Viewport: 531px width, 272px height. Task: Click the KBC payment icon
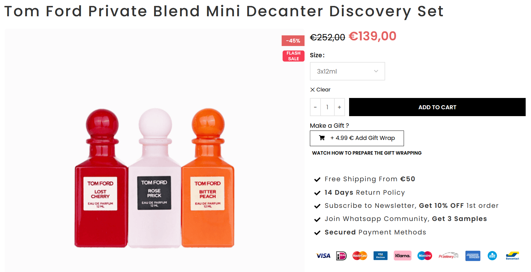click(x=492, y=256)
